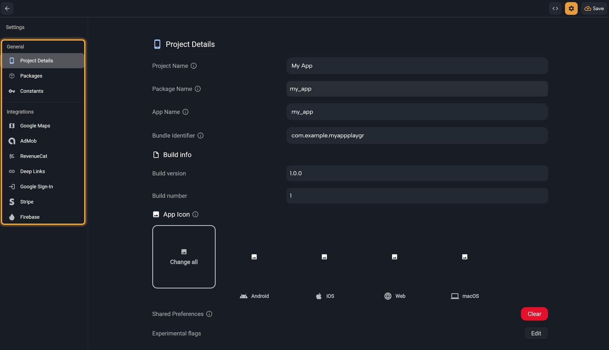Image resolution: width=609 pixels, height=350 pixels.
Task: Select Project Details in the sidebar
Action: (x=43, y=60)
